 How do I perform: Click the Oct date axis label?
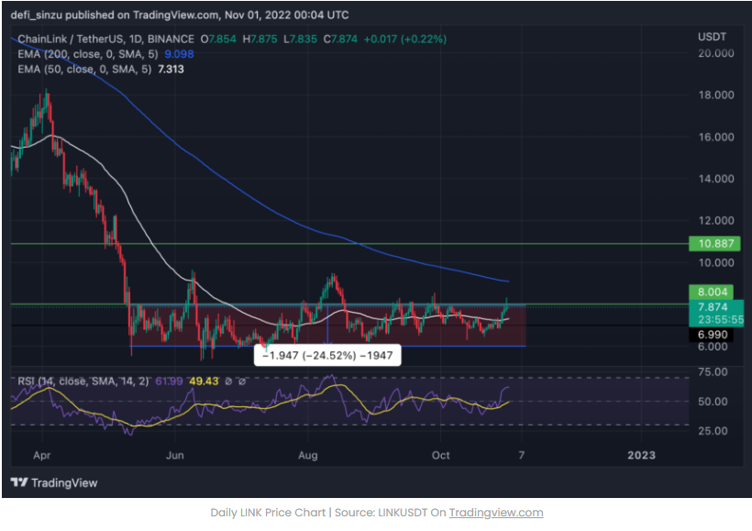440,455
